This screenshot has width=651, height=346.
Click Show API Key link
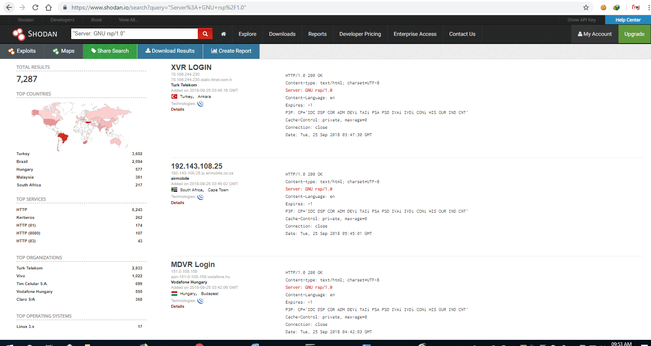(581, 20)
